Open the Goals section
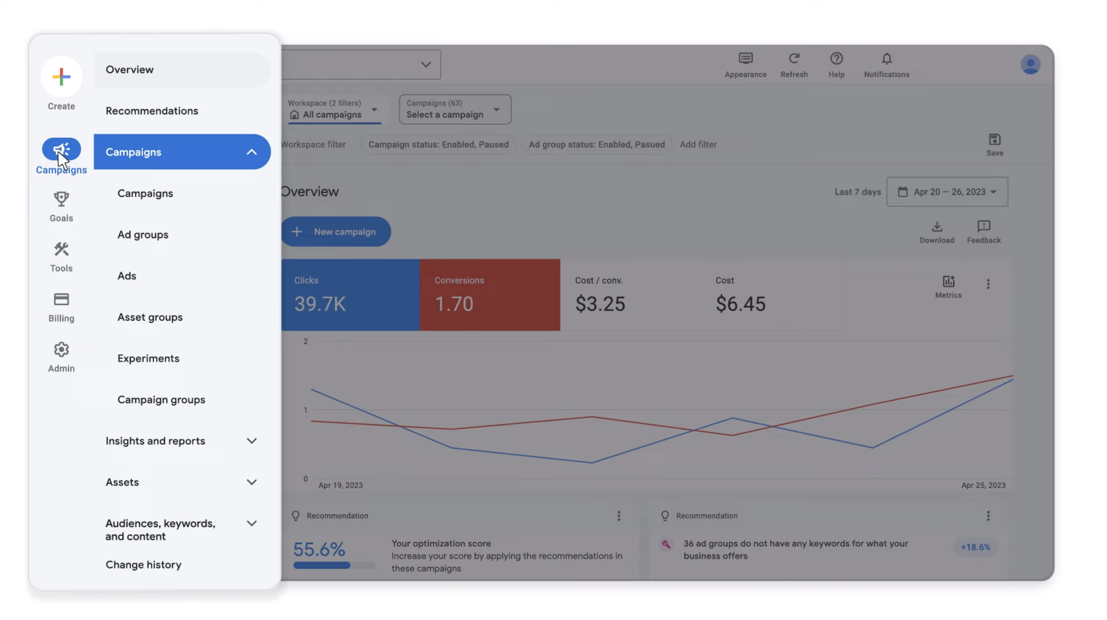Image resolution: width=1107 pixels, height=620 pixels. pyautogui.click(x=61, y=206)
